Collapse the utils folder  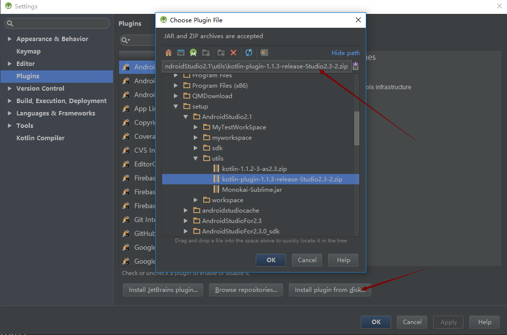pos(196,159)
